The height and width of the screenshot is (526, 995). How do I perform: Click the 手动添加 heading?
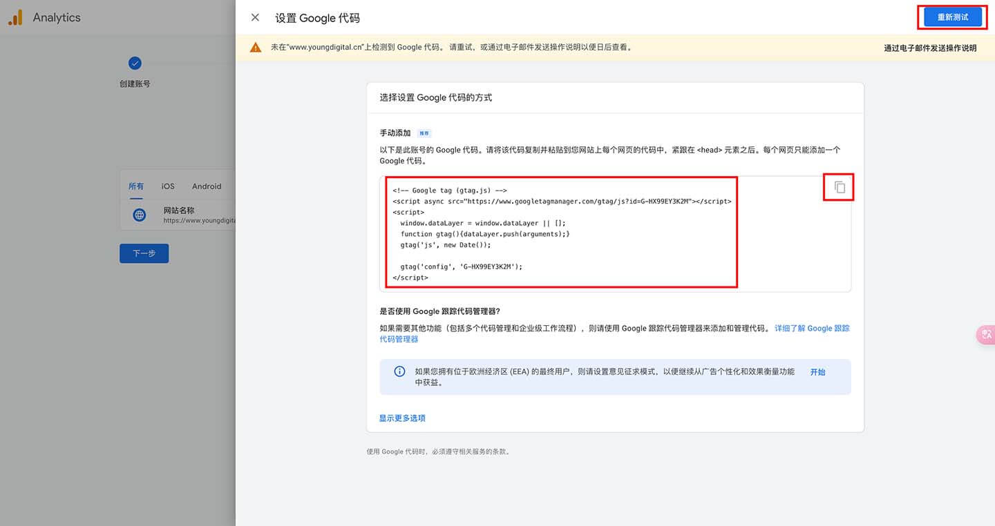pos(395,133)
